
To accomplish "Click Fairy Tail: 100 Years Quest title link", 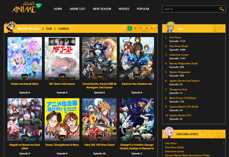I will click(99, 145).
